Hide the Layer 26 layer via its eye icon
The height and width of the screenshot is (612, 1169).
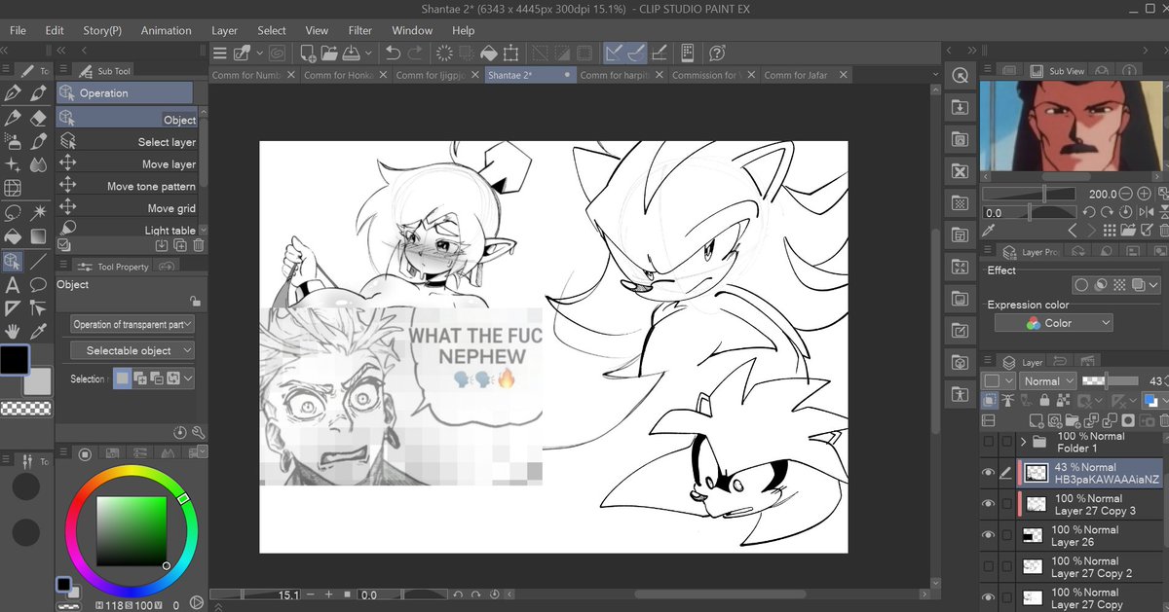pyautogui.click(x=989, y=535)
